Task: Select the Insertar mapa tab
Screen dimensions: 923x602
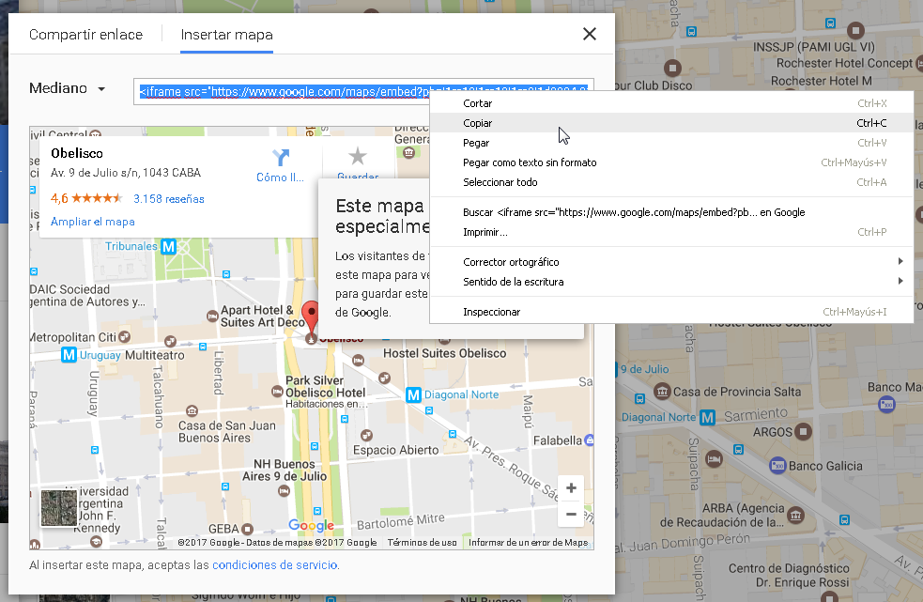Action: [226, 35]
